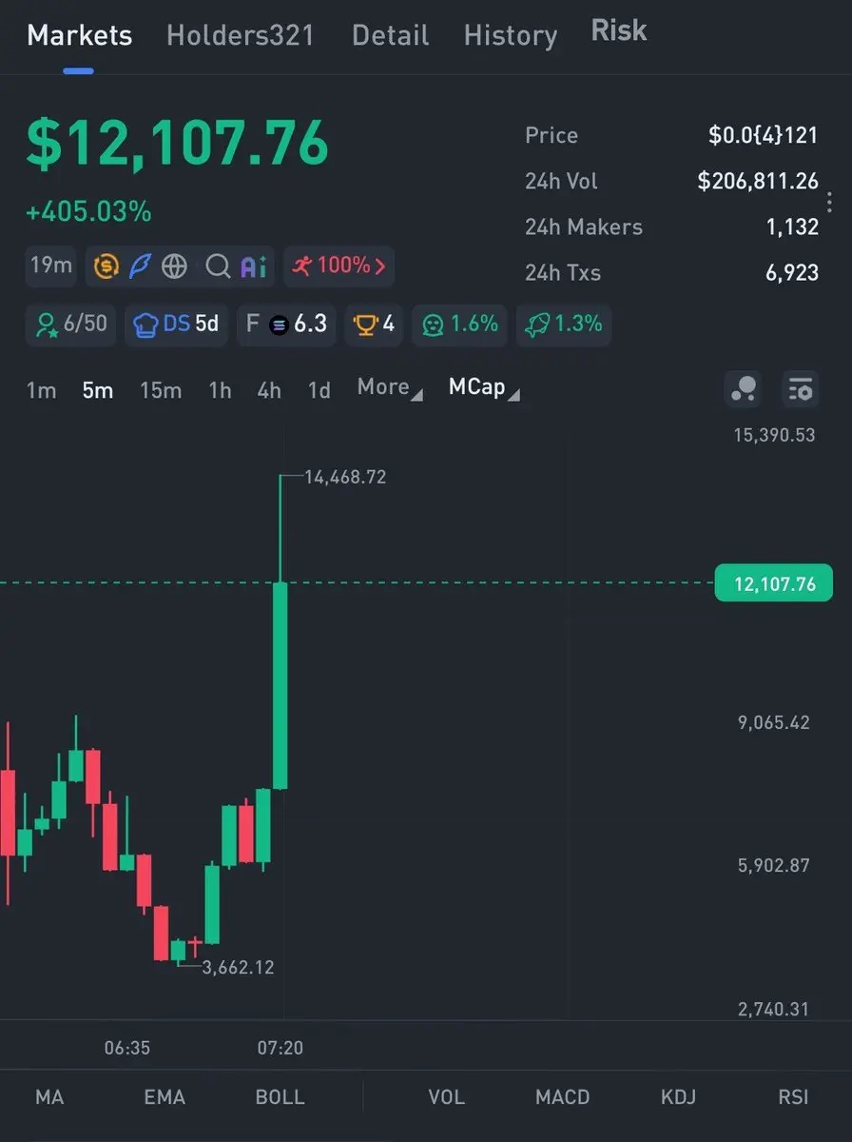Tap the DS 5d badge
Image resolution: width=852 pixels, height=1142 pixels.
176,325
